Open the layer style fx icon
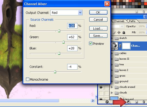The image size is (147, 107). pyautogui.click(x=107, y=102)
